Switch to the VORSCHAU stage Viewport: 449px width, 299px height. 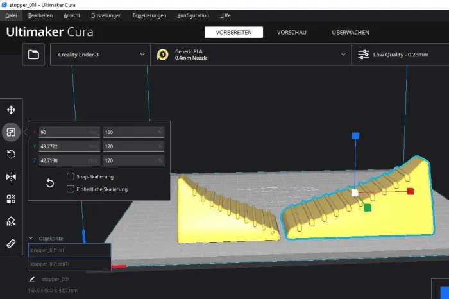click(291, 32)
